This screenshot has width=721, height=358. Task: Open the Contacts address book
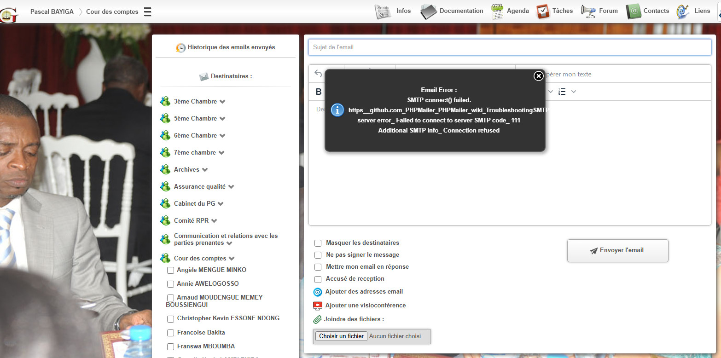(656, 11)
